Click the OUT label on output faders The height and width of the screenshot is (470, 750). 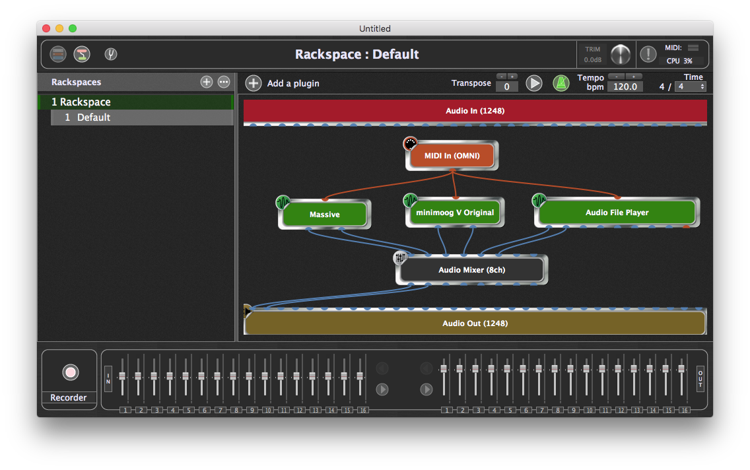click(700, 379)
